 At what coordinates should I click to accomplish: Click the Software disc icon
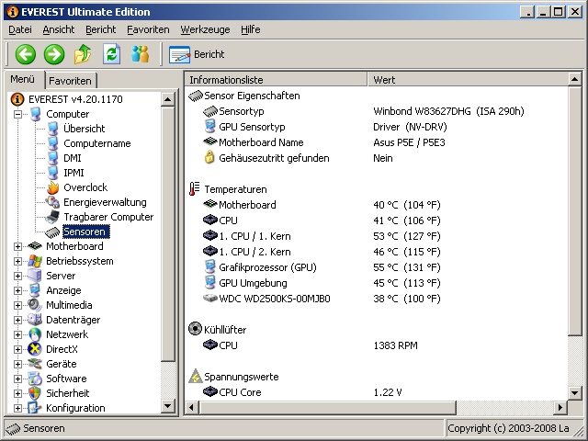(x=35, y=379)
